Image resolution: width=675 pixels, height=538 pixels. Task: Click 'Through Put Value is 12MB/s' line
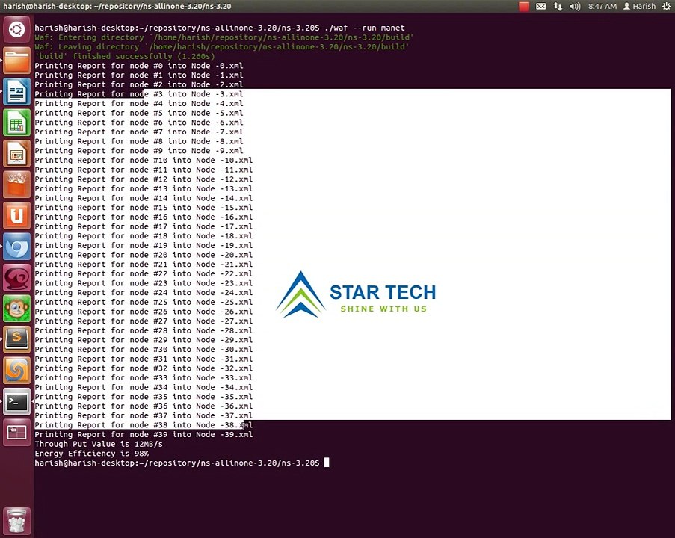coord(99,445)
